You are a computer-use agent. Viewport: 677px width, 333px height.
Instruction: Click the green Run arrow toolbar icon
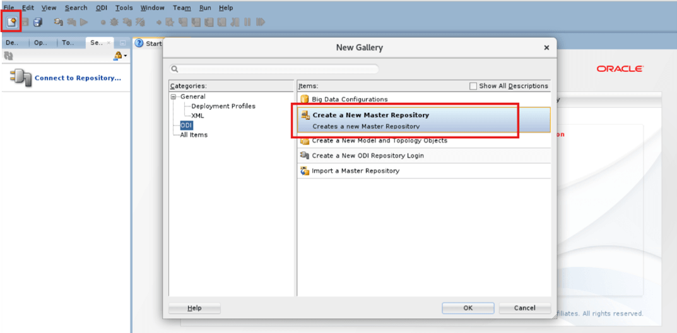(84, 22)
